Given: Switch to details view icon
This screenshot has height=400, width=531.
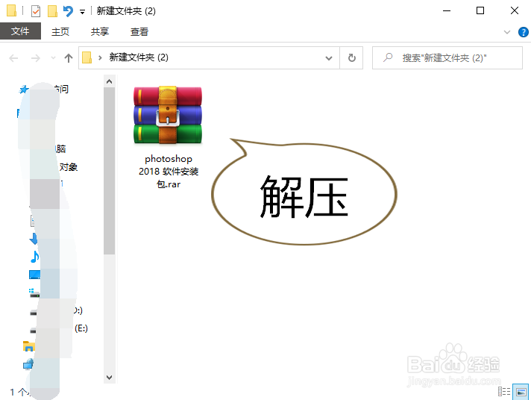Looking at the screenshot, I should coord(504,392).
